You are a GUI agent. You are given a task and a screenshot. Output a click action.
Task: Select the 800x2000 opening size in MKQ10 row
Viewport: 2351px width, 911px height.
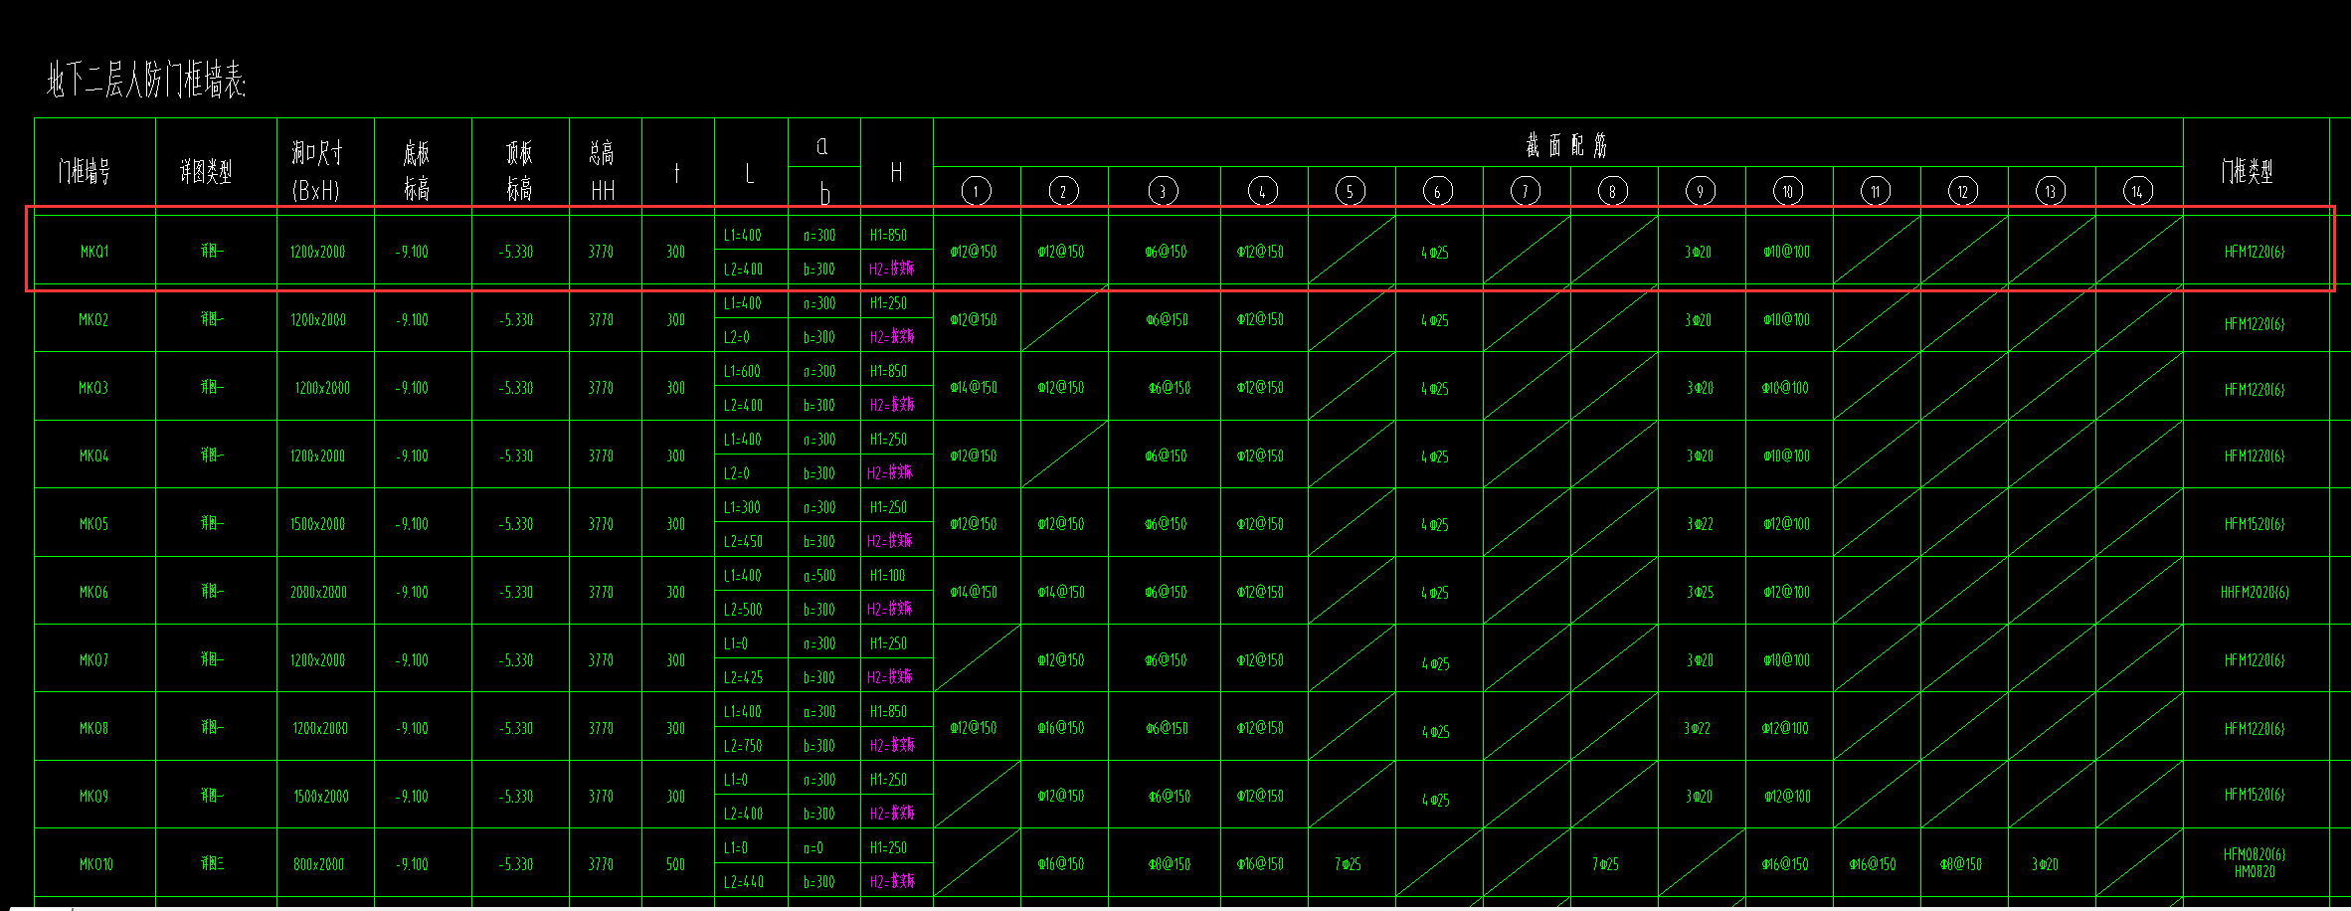point(318,864)
